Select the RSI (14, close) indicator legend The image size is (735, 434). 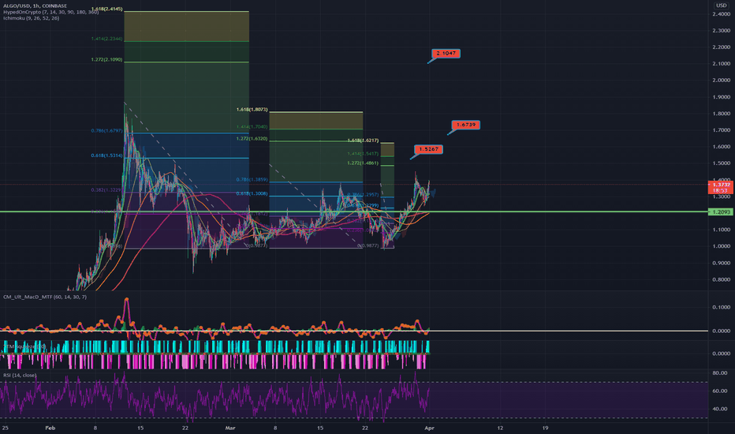point(20,376)
